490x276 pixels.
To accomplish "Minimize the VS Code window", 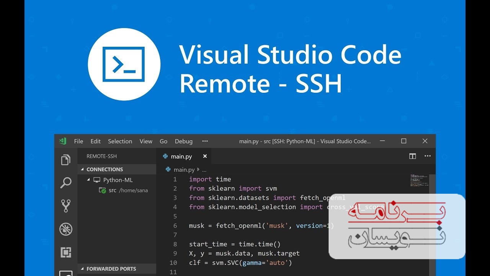I will click(x=382, y=141).
